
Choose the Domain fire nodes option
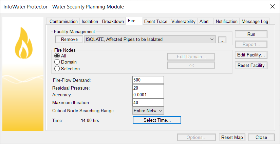pos(57,62)
